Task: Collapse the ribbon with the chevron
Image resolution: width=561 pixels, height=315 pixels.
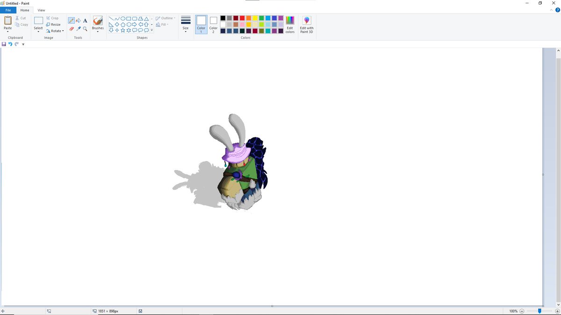Action: pos(551,10)
